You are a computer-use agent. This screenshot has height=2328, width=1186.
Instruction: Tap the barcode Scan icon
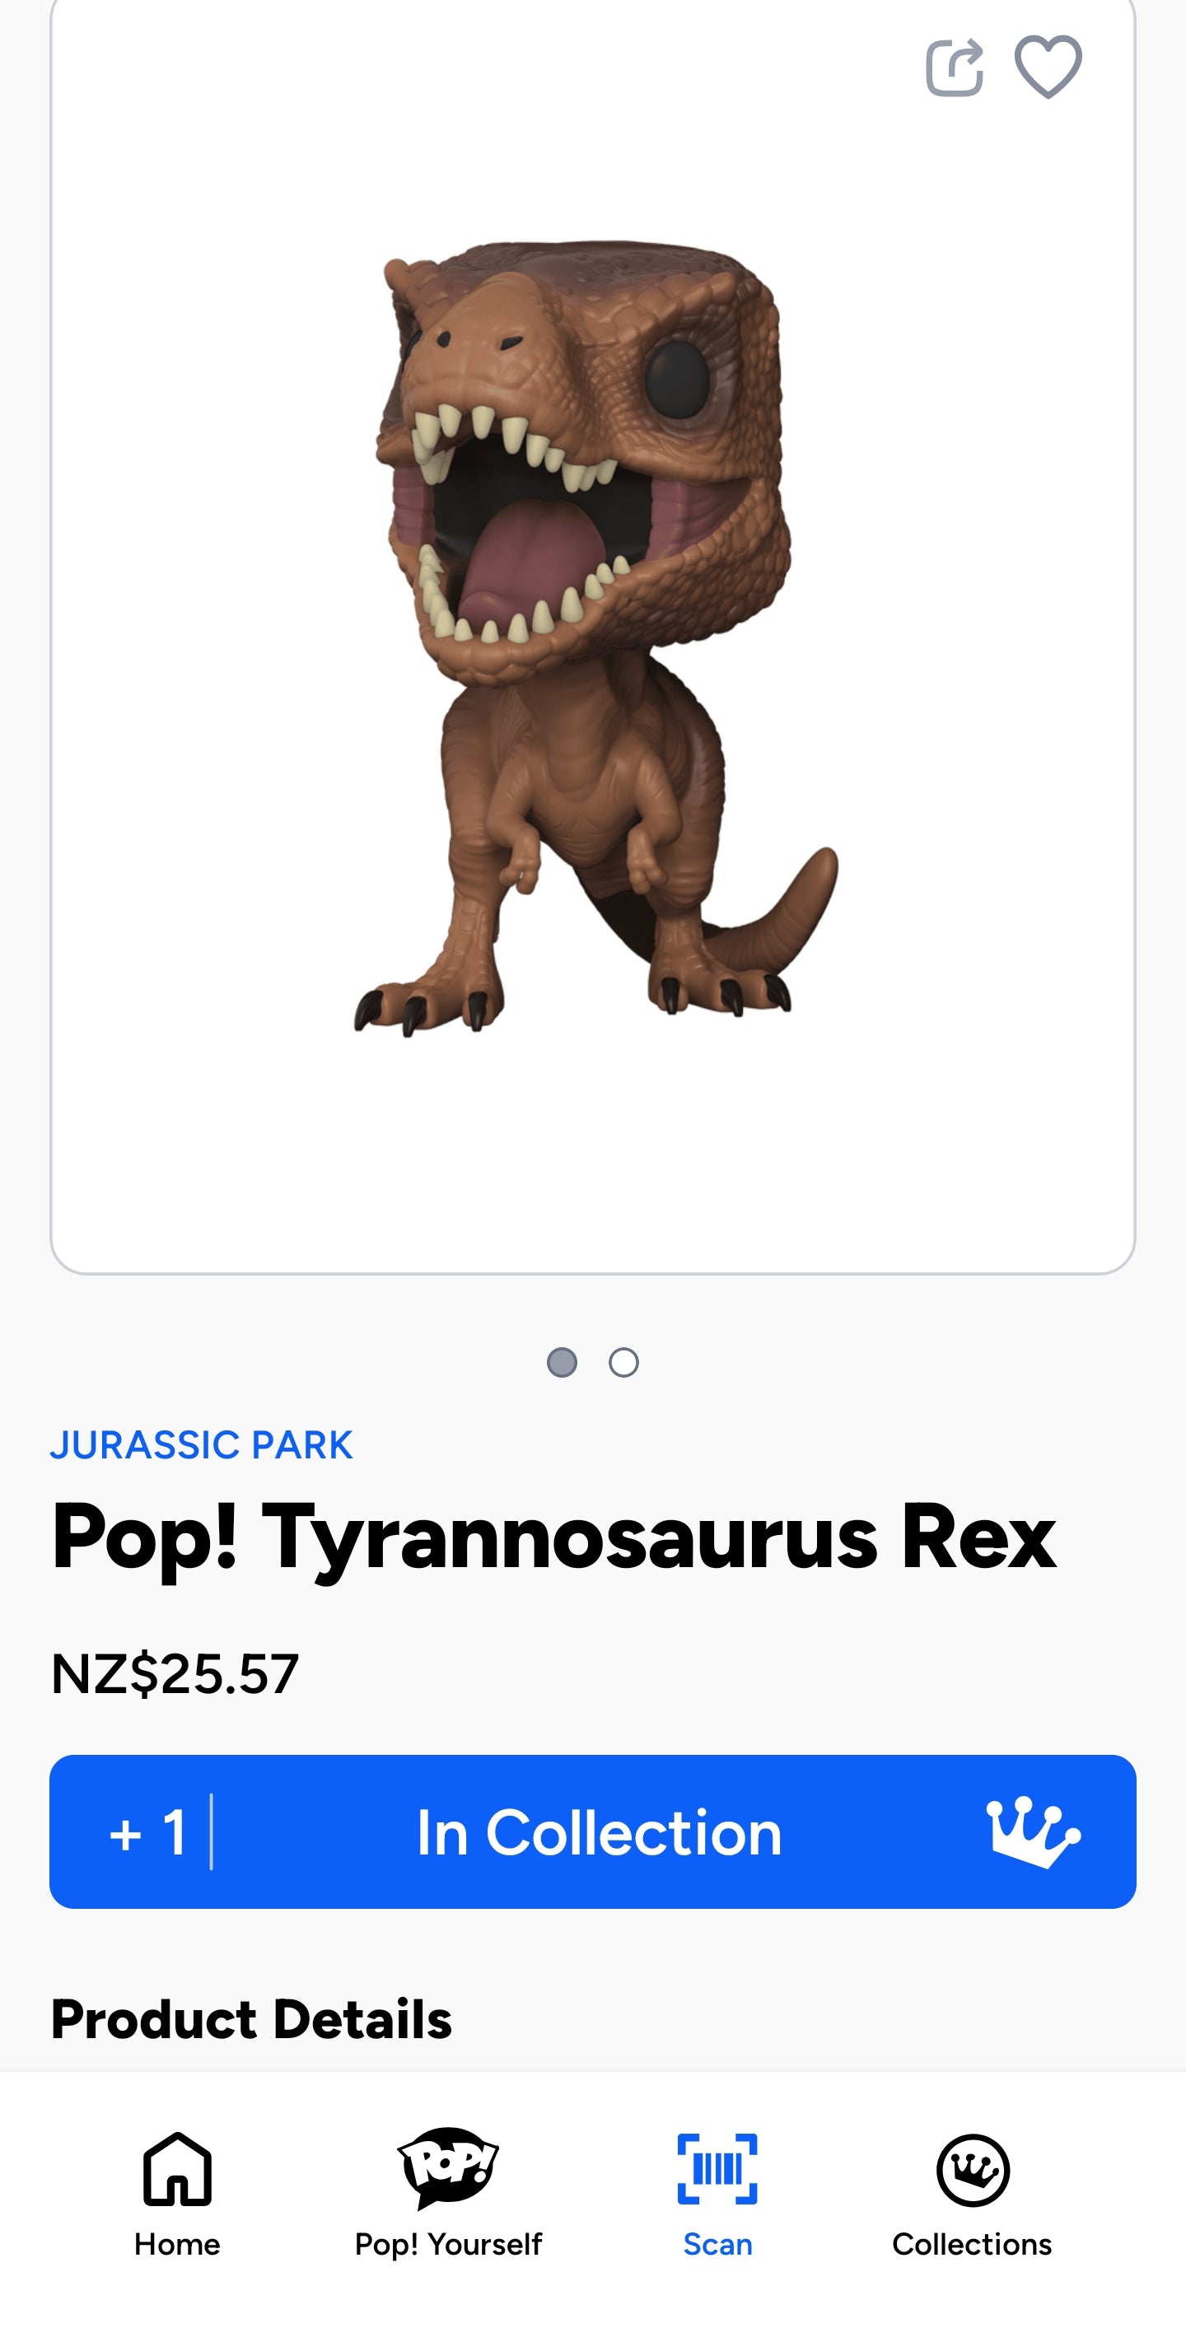717,2169
